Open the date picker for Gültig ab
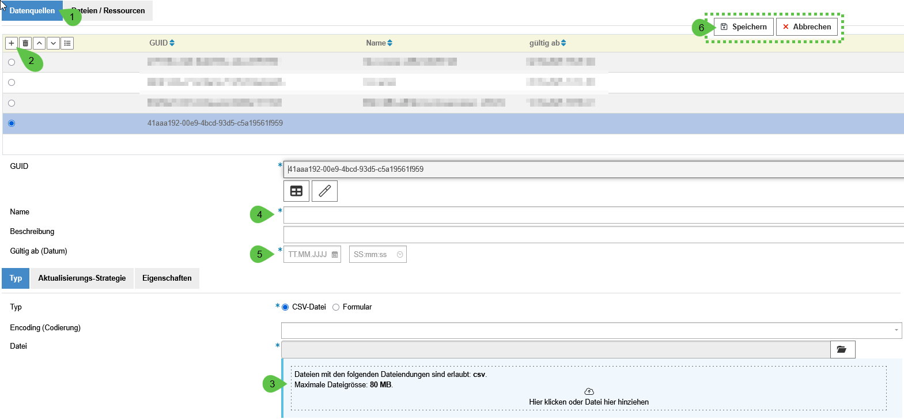 click(x=335, y=255)
